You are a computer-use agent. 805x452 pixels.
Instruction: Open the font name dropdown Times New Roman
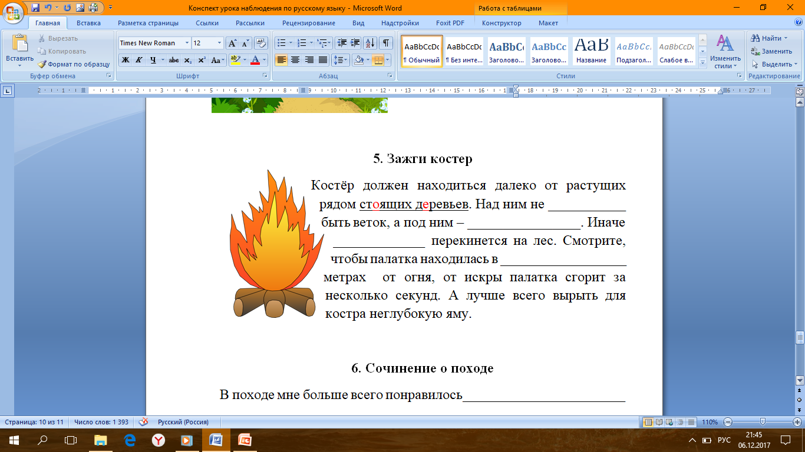[187, 43]
